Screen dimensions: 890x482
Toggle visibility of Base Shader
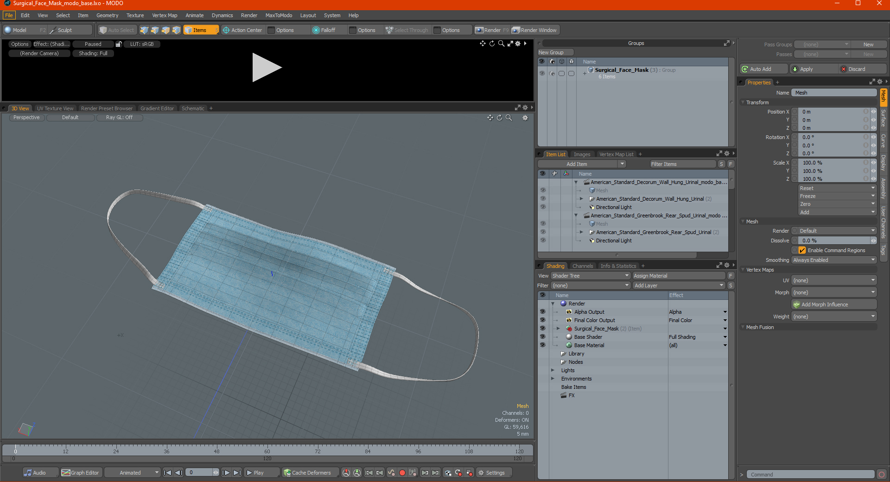(542, 337)
